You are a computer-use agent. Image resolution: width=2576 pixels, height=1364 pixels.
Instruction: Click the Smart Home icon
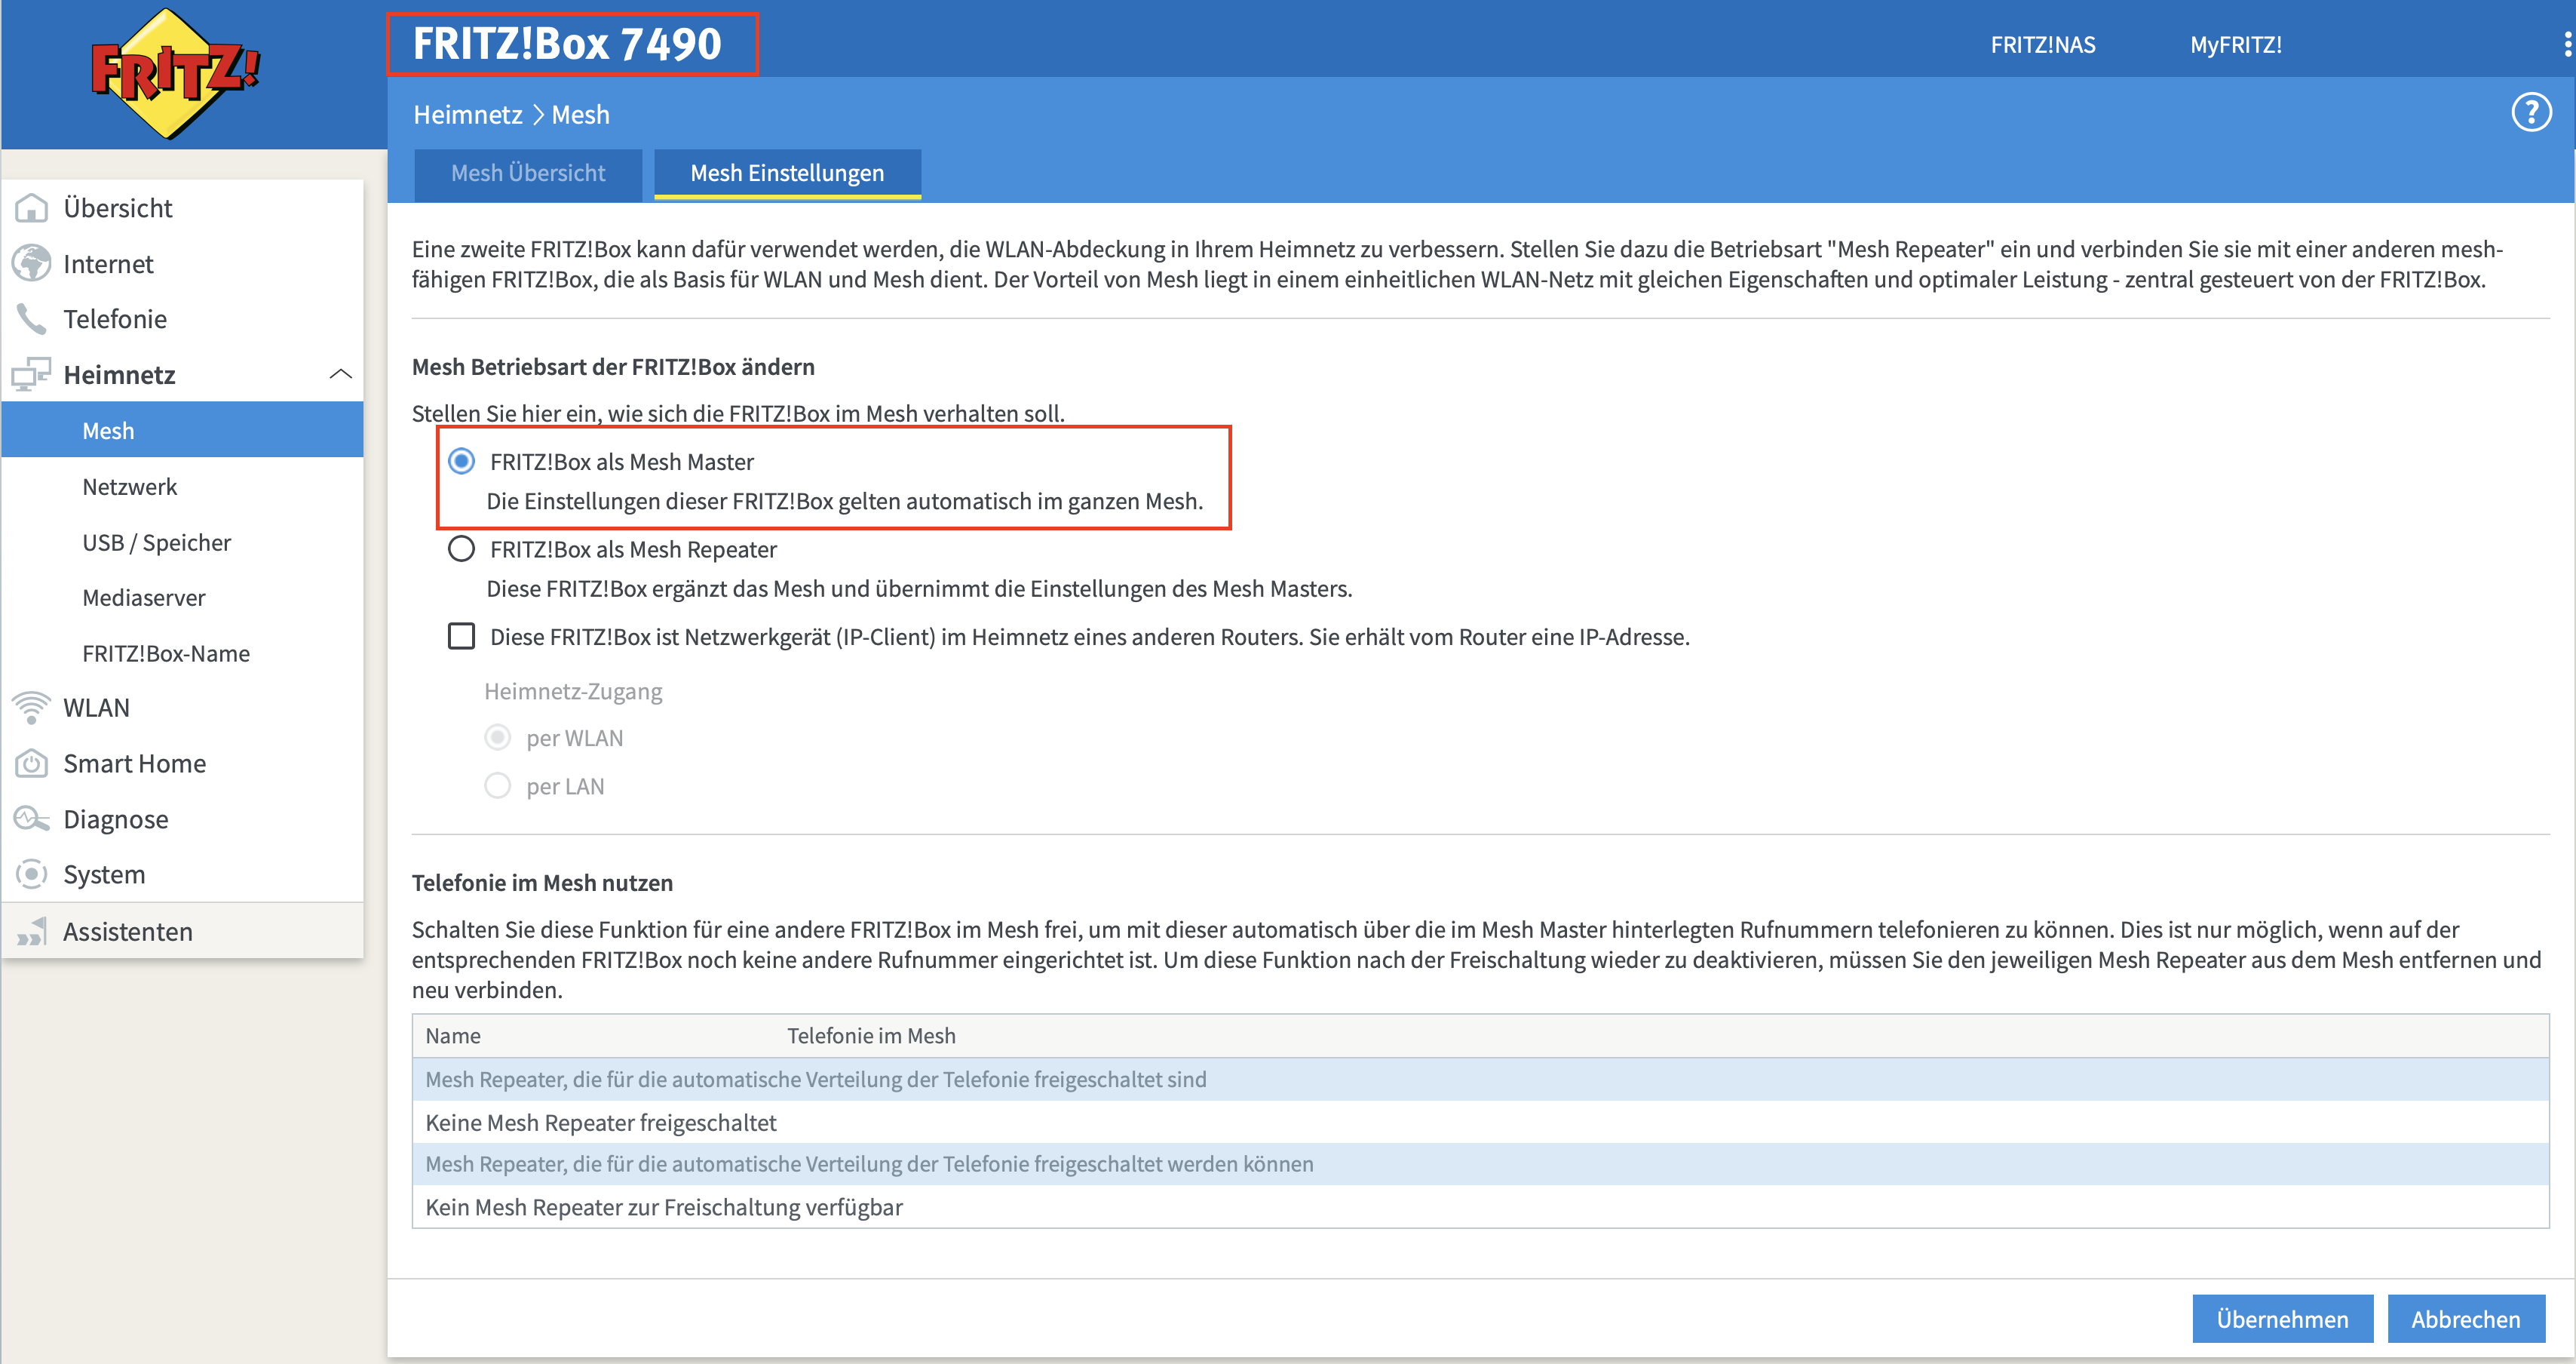tap(32, 763)
